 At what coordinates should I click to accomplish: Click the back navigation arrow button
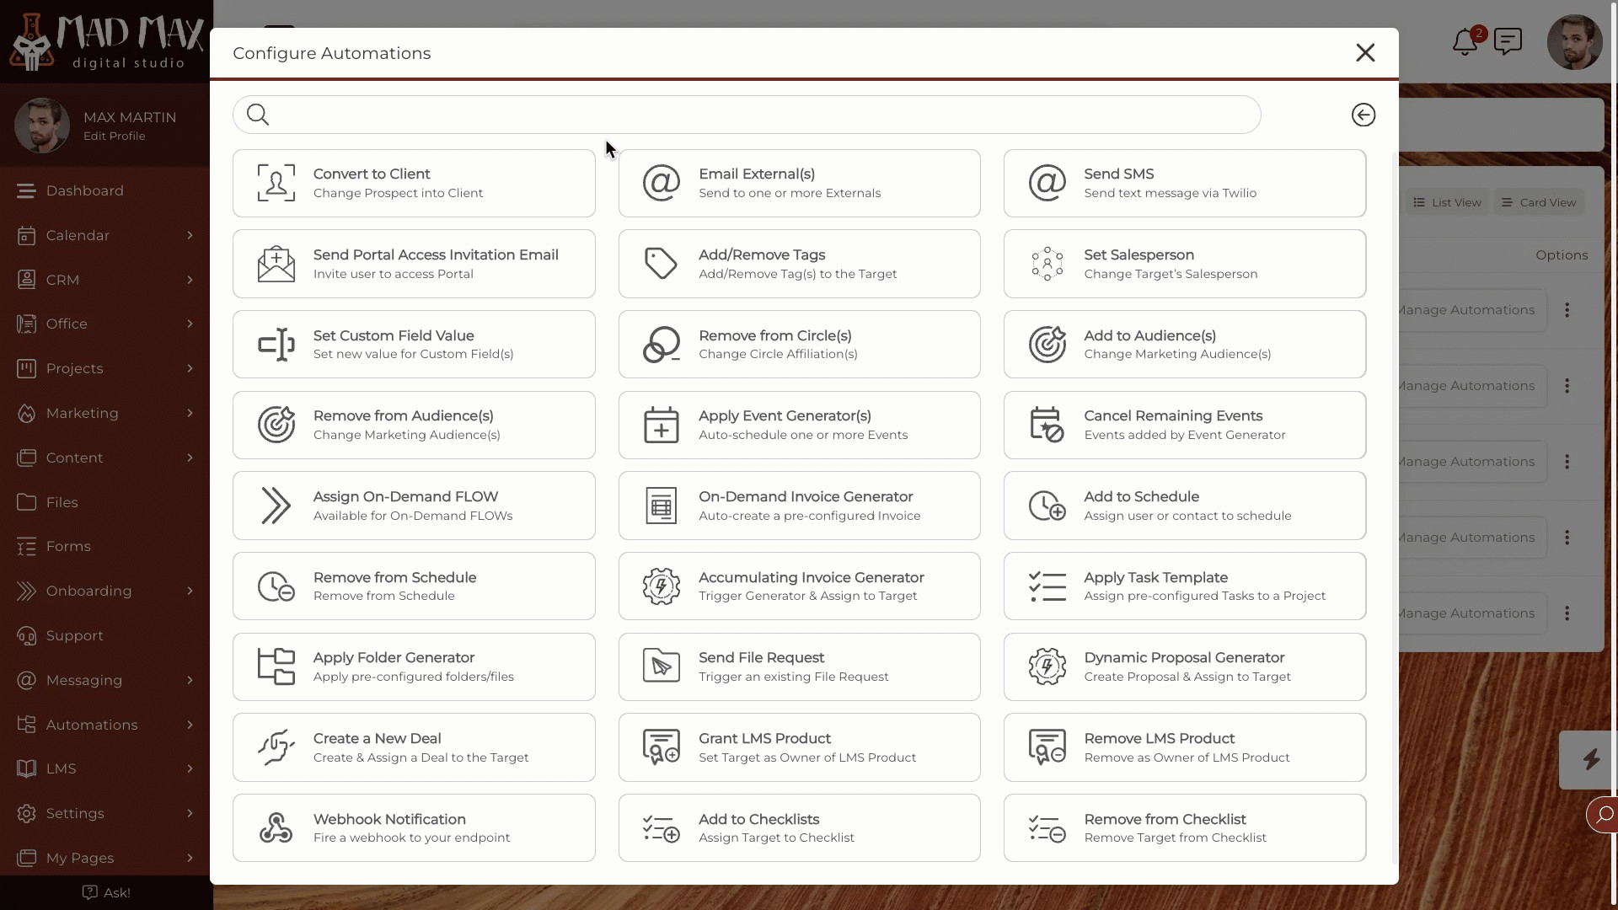pos(1363,115)
